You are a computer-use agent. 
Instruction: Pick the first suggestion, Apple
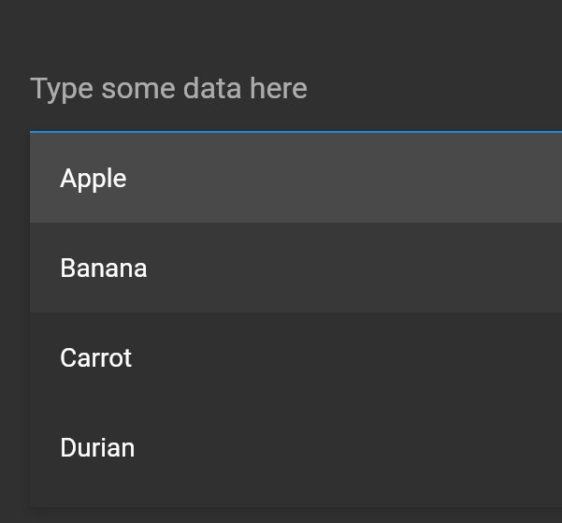(x=281, y=178)
